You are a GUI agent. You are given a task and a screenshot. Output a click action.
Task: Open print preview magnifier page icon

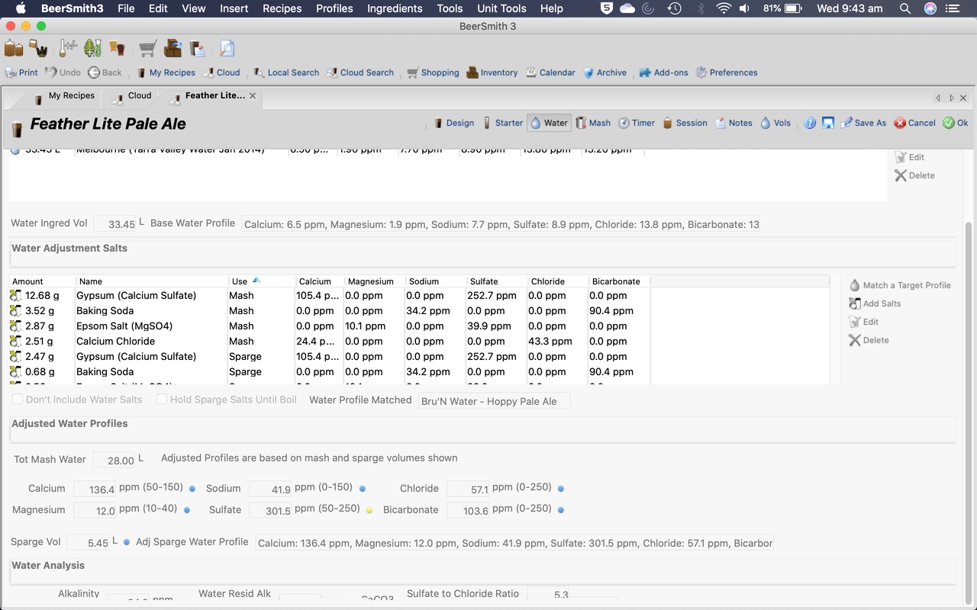click(227, 48)
